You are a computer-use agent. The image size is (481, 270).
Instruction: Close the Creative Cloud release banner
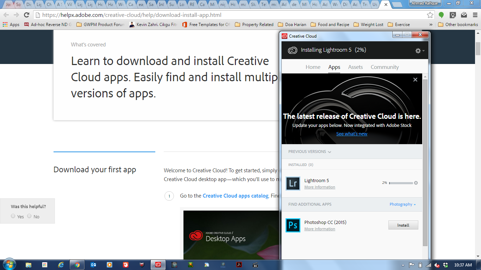point(415,80)
